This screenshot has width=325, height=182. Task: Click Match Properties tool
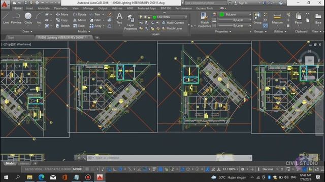pos(204,20)
